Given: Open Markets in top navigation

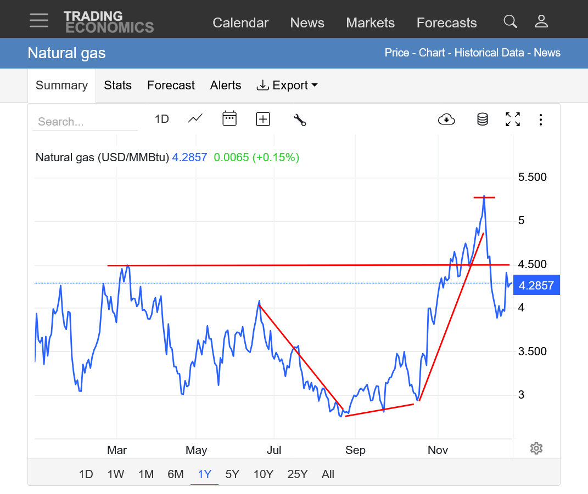Looking at the screenshot, I should coord(370,22).
